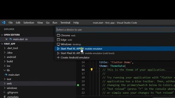Click the Edge browser window icon
Viewport: 175px width, 98px height.
tap(58, 40)
